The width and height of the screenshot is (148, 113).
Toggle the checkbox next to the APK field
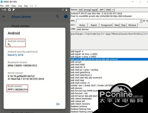pyautogui.click(x=144, y=21)
